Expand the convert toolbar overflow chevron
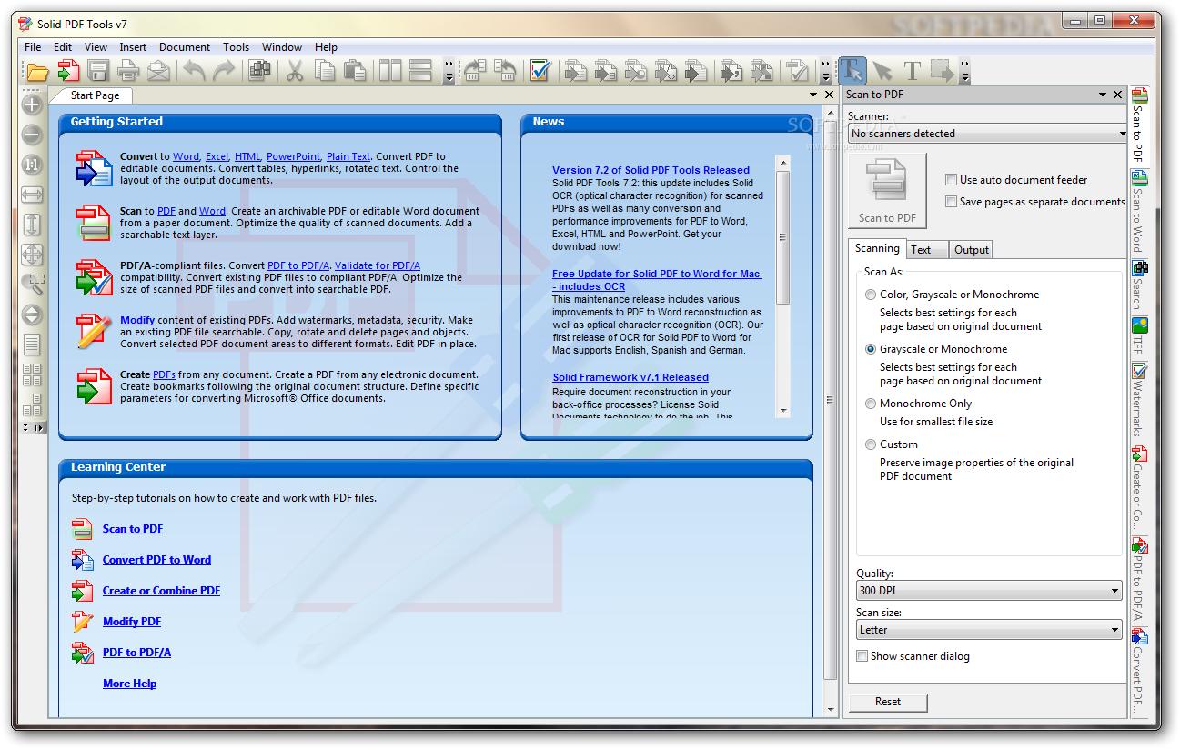 [x=825, y=71]
